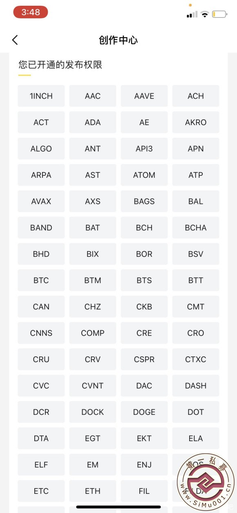Select the DOGE tag

144,412
